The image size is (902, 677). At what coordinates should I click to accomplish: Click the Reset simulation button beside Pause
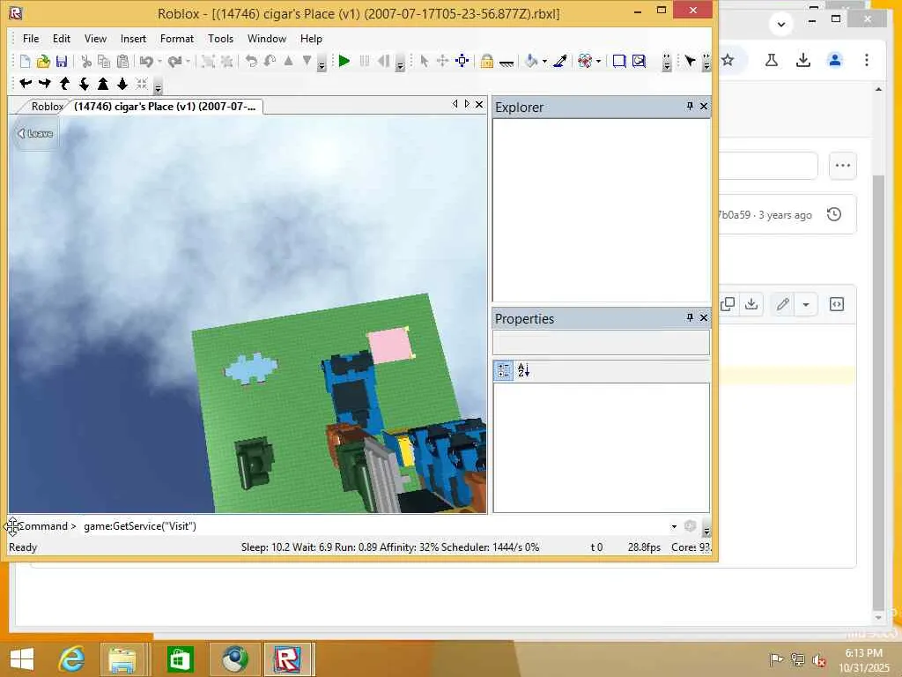click(x=383, y=61)
